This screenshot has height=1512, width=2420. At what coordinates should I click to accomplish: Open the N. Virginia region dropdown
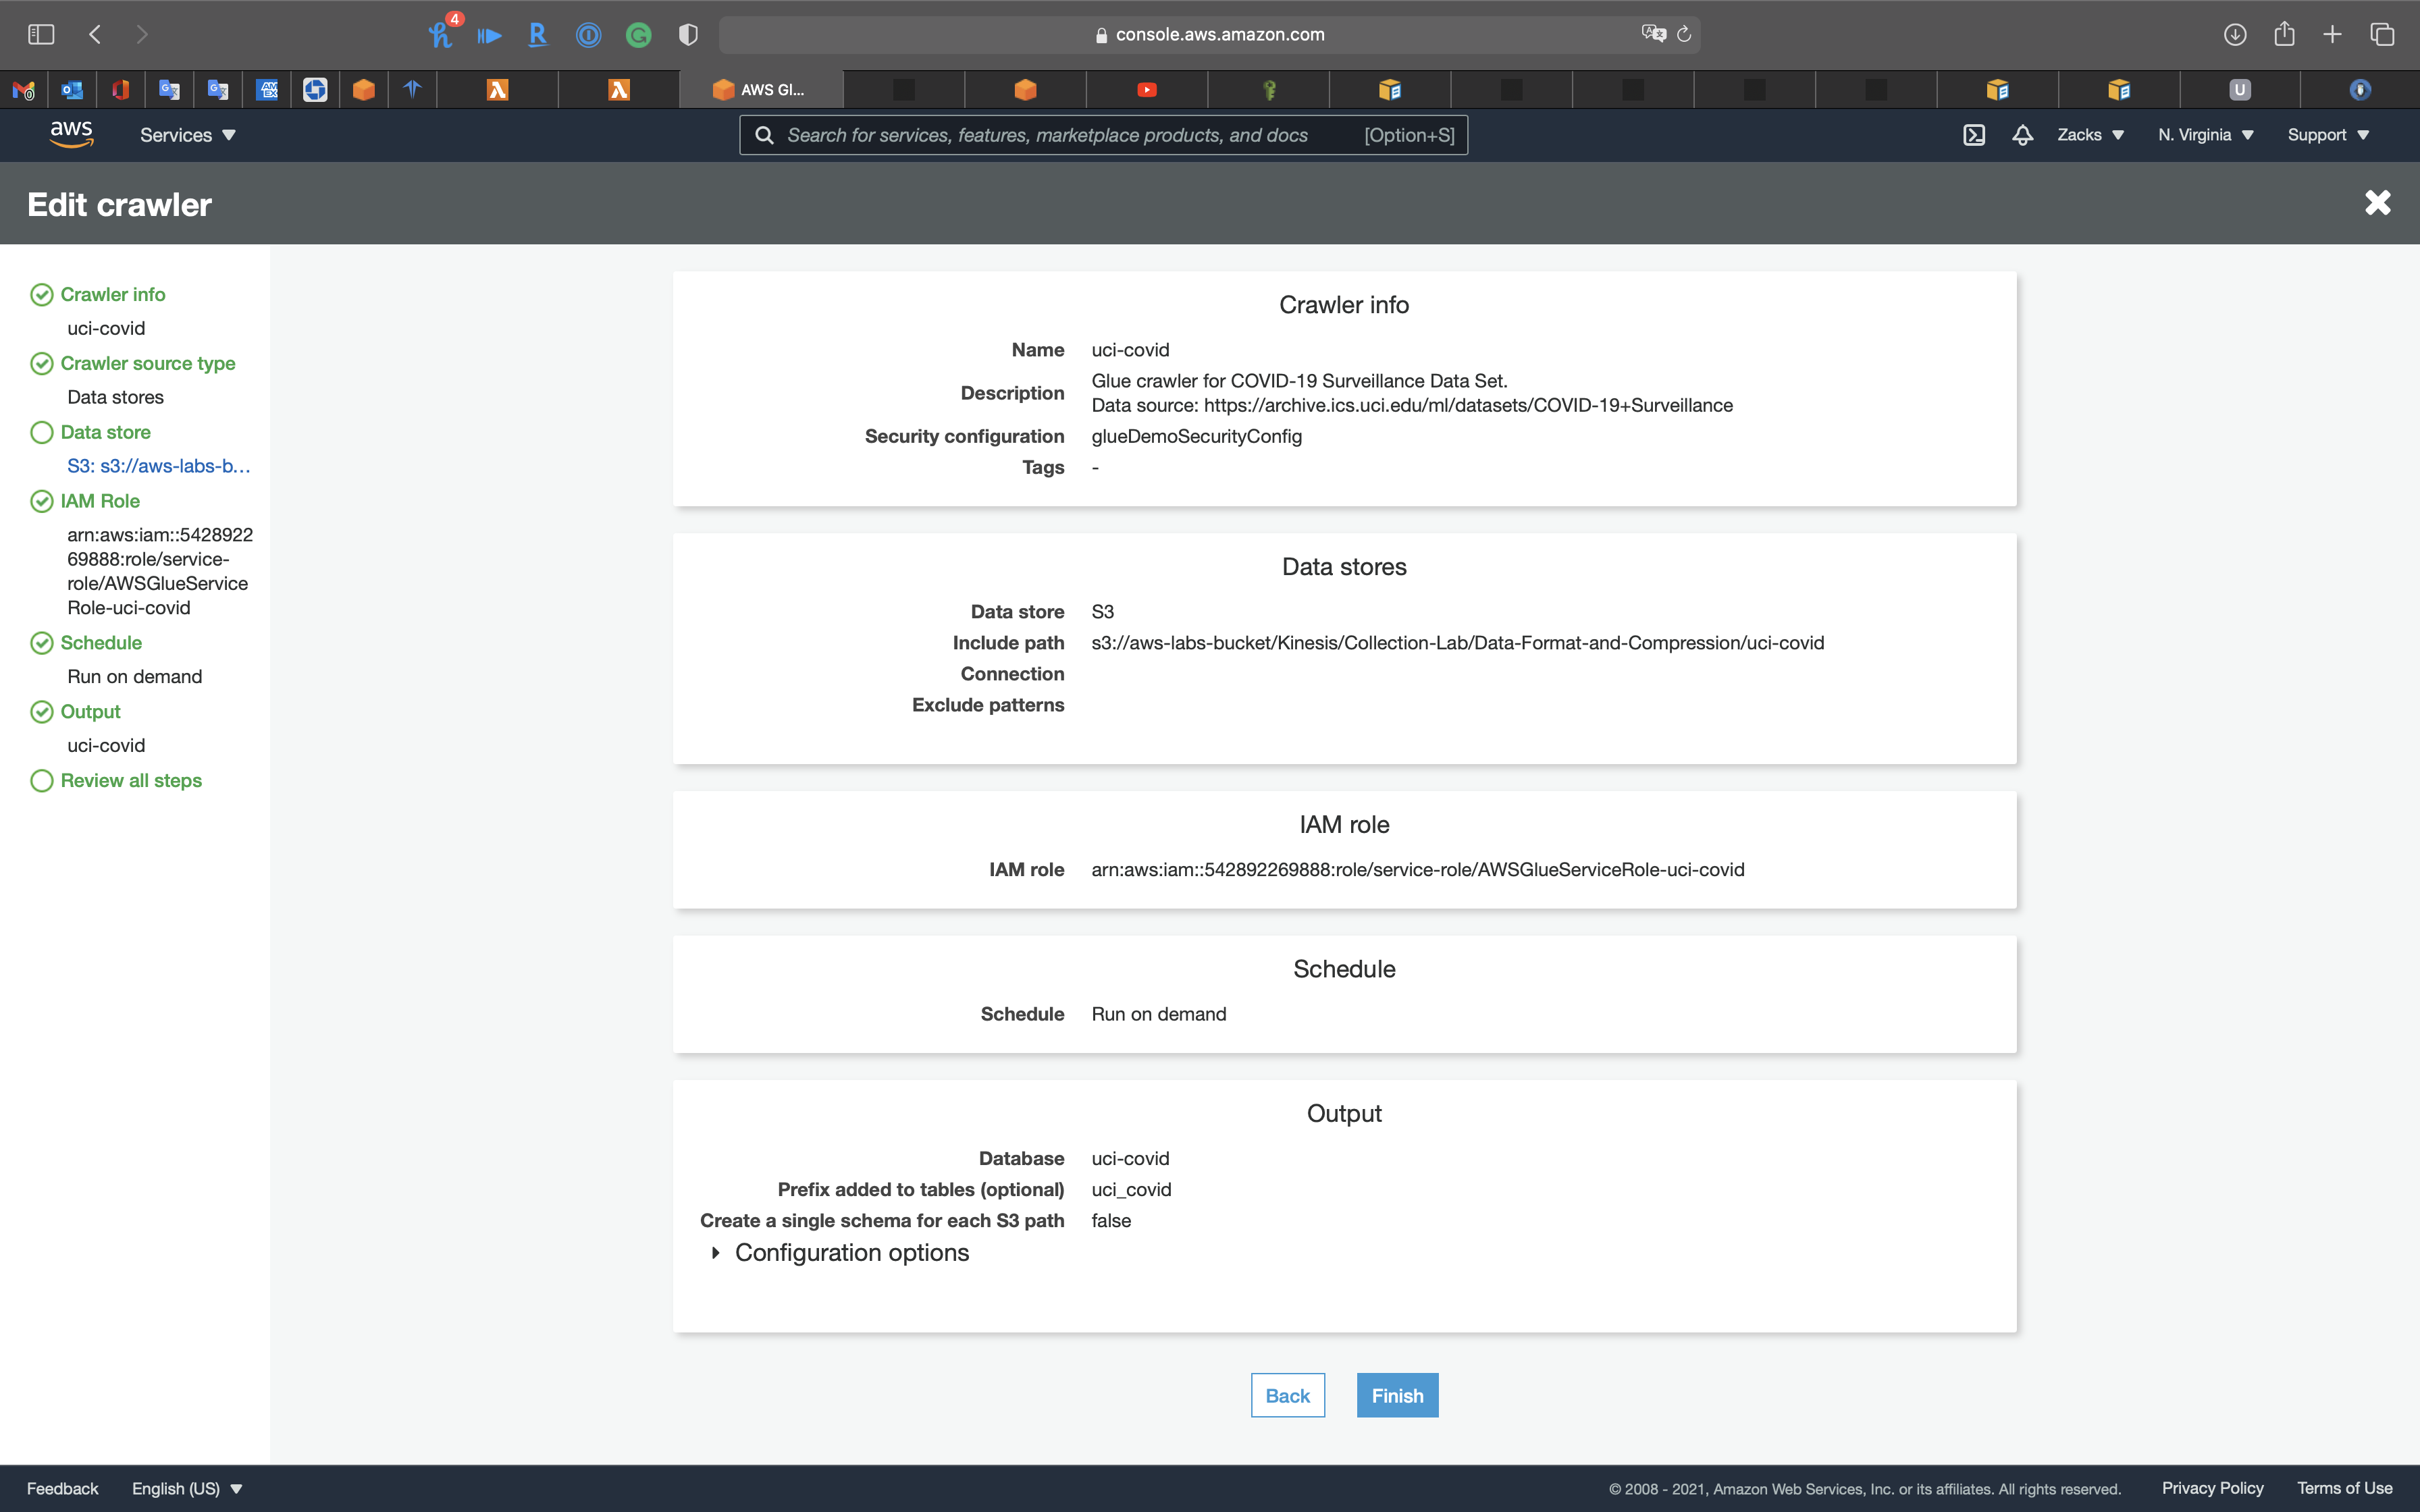(2205, 135)
